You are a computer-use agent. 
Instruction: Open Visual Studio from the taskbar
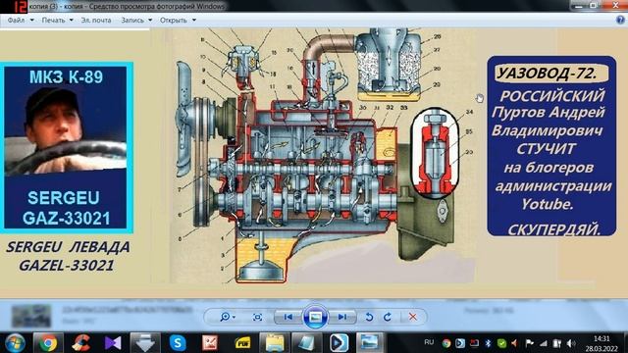(113, 343)
